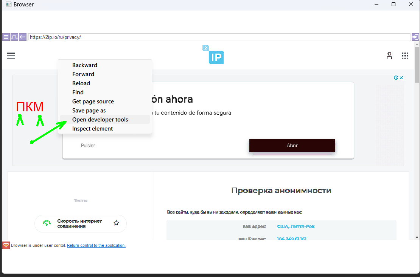Viewport: 420px width, 277px height.
Task: Click the purple back arrow toolbar icon
Action: click(22, 37)
